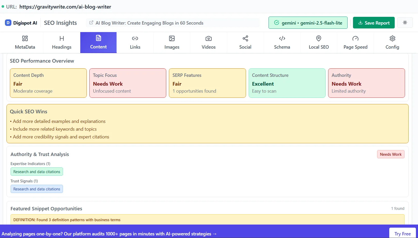This screenshot has height=238, width=418.
Task: Open the Social share icon
Action: tap(245, 38)
